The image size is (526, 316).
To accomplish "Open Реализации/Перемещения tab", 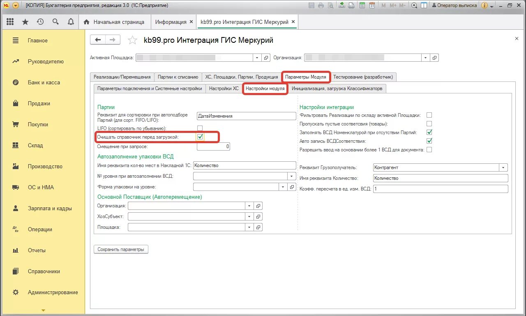I will tap(122, 77).
